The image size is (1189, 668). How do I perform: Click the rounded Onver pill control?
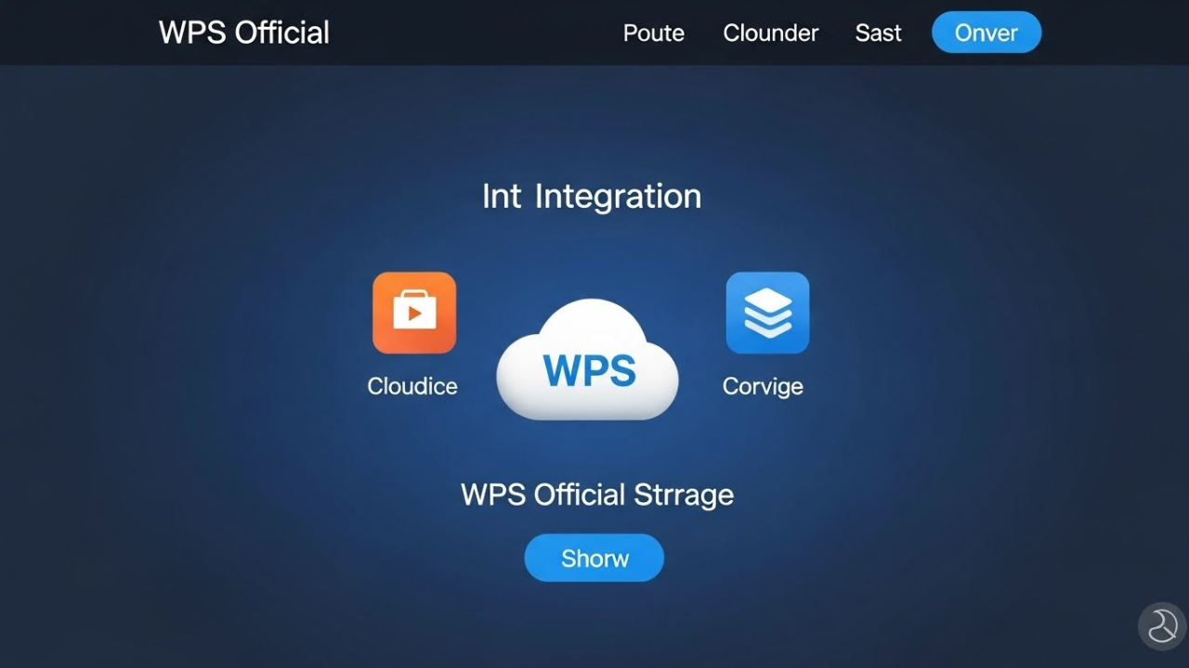[x=986, y=32]
